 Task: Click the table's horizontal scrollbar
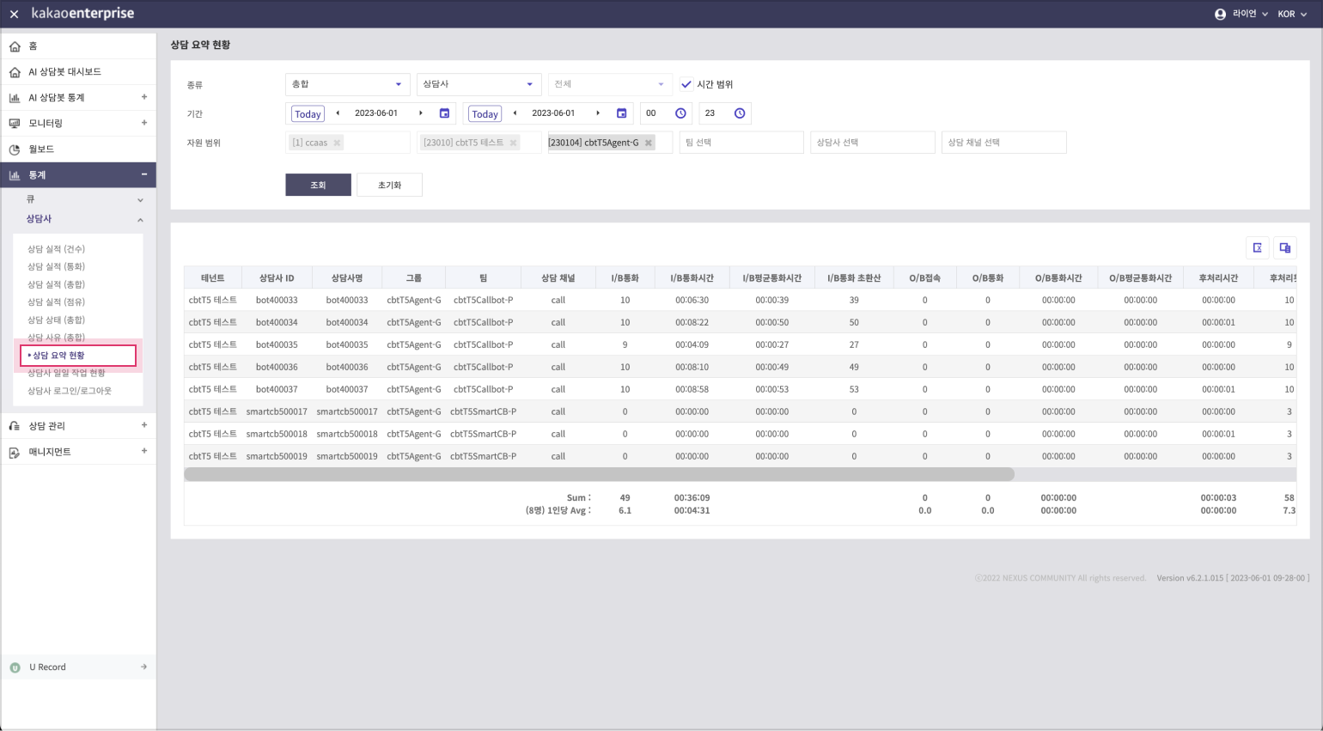click(x=599, y=474)
